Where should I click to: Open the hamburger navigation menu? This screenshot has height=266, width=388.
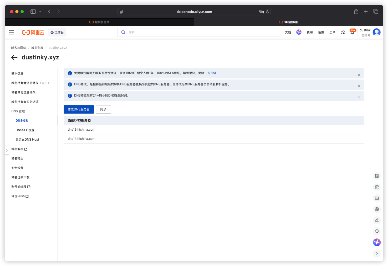[x=11, y=32]
